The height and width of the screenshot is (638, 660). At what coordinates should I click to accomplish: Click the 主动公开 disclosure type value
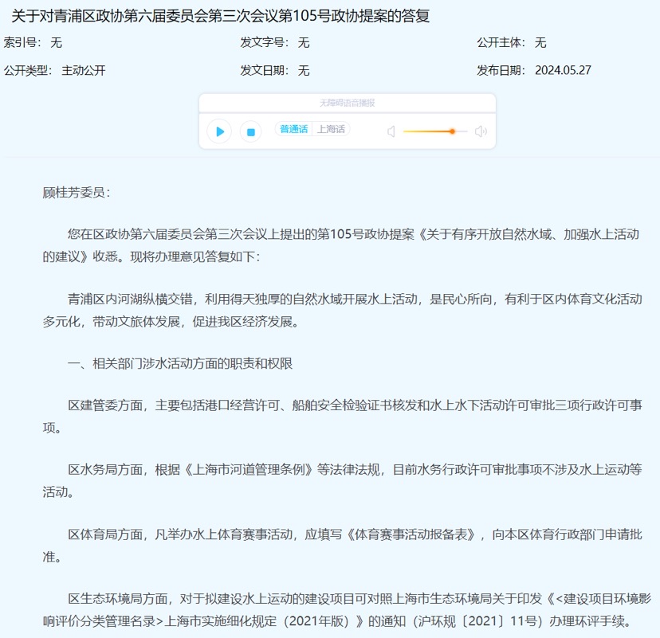[x=84, y=70]
